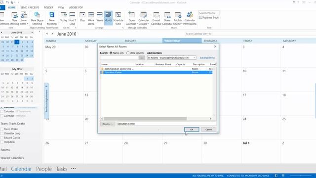
Task: Start a New Skype Meeting
Action: coord(37,18)
